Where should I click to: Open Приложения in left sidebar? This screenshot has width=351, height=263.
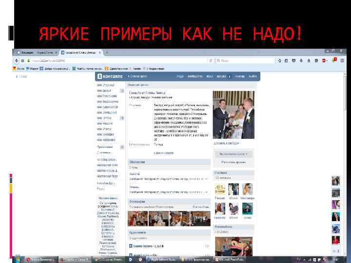point(105,147)
